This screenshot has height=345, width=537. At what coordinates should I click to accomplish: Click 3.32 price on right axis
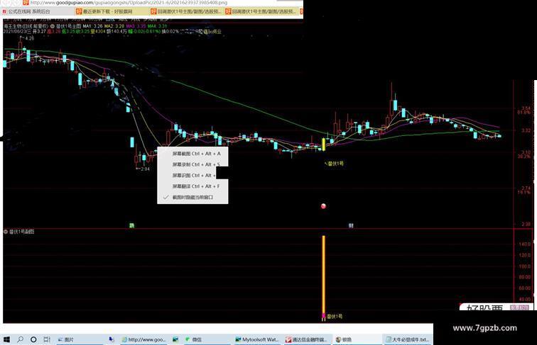coord(526,130)
